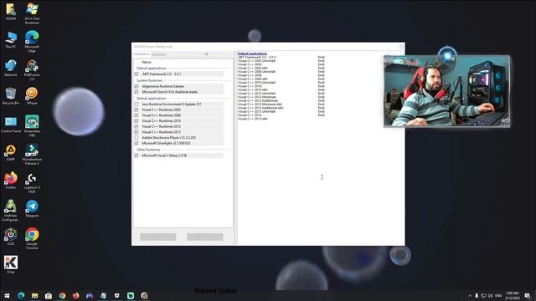
Task: Toggle the Microsoft Visual J-Sharp 2.0 SE checkbox
Action: [137, 156]
